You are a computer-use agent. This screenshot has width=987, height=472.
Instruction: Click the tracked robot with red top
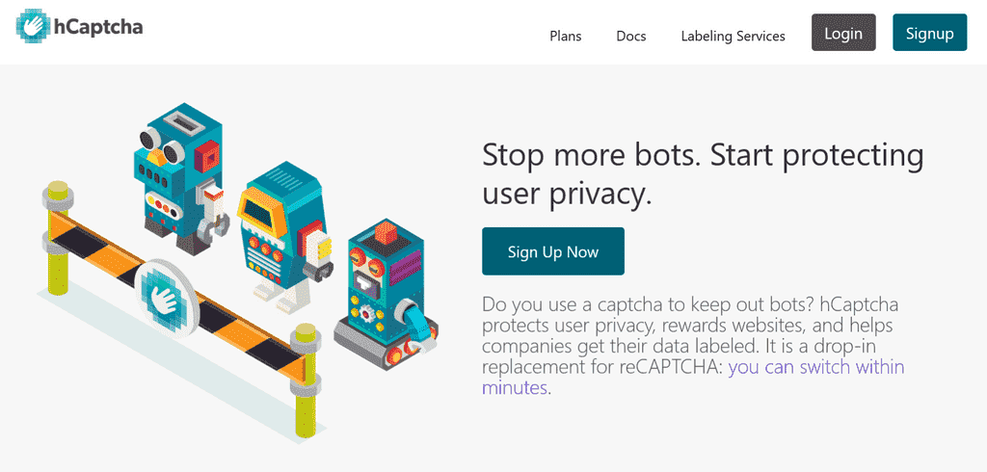tap(386, 293)
